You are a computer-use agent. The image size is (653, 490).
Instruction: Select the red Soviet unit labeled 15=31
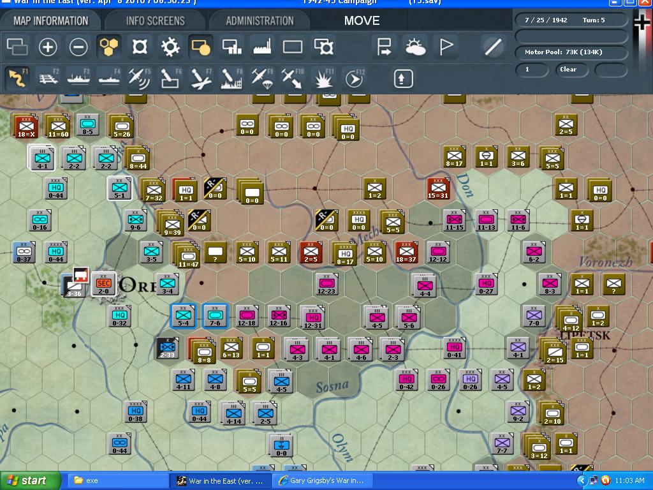click(438, 188)
